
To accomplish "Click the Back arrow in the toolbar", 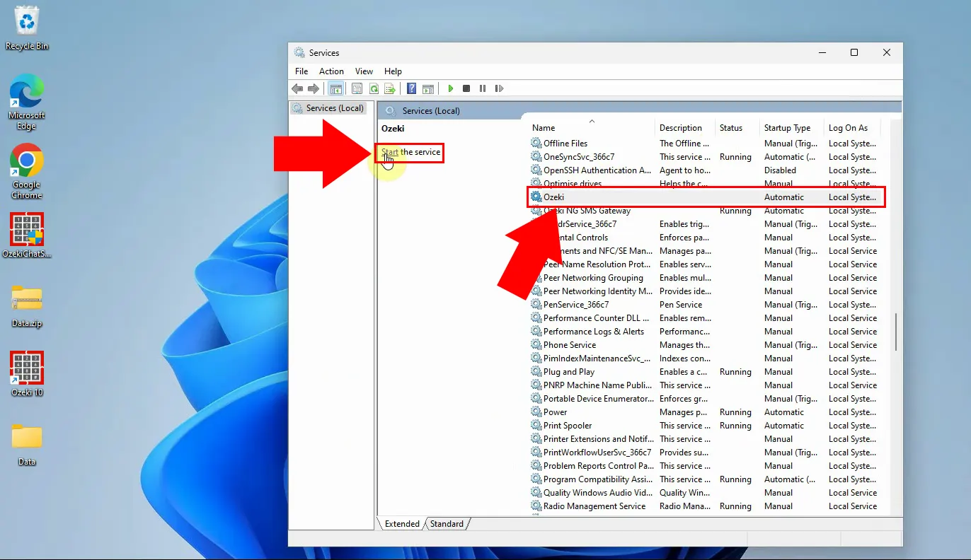I will pyautogui.click(x=297, y=88).
